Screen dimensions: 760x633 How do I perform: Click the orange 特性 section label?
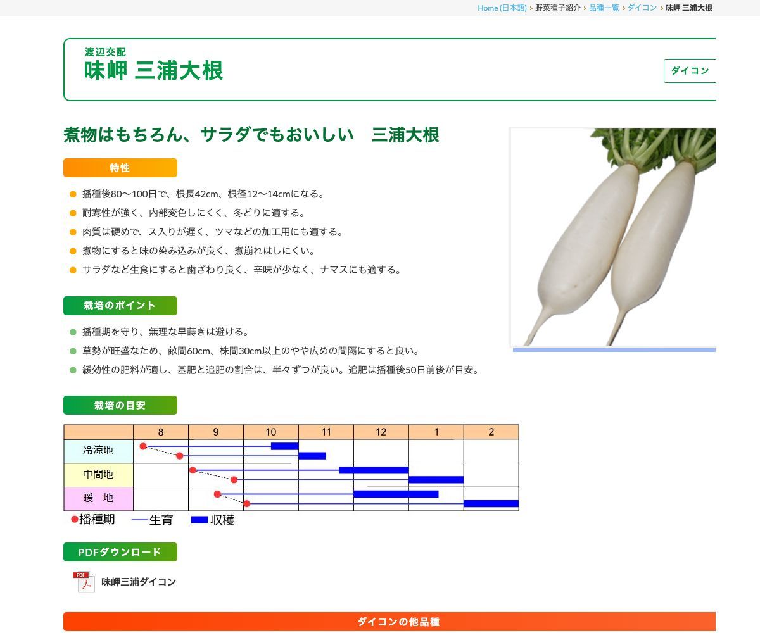pos(120,168)
